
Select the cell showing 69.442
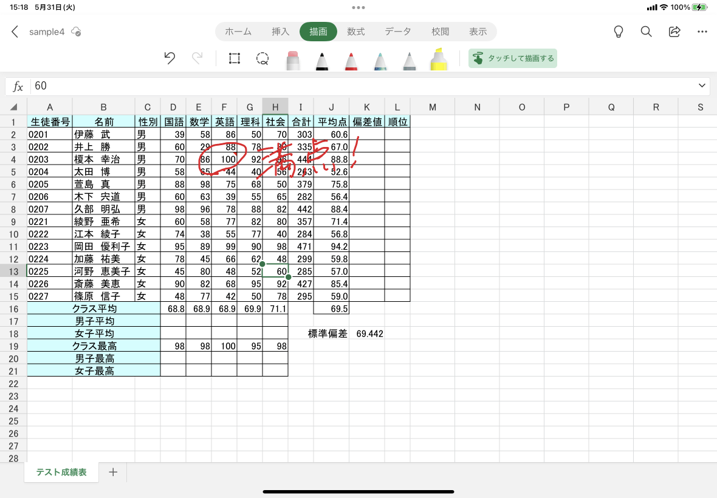point(367,333)
